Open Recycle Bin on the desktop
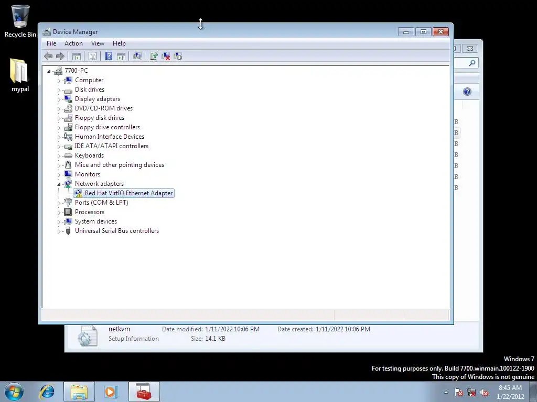 click(20, 21)
